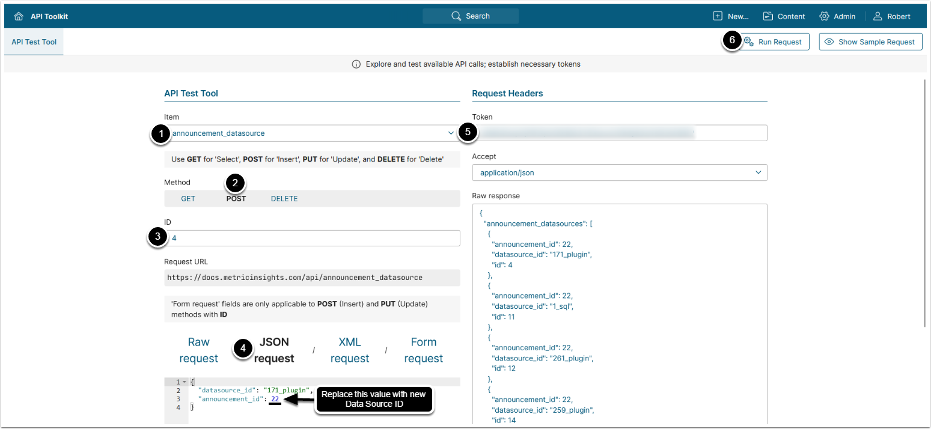Click the Request Headers heading
Image resolution: width=931 pixels, height=429 pixels.
pyautogui.click(x=507, y=93)
